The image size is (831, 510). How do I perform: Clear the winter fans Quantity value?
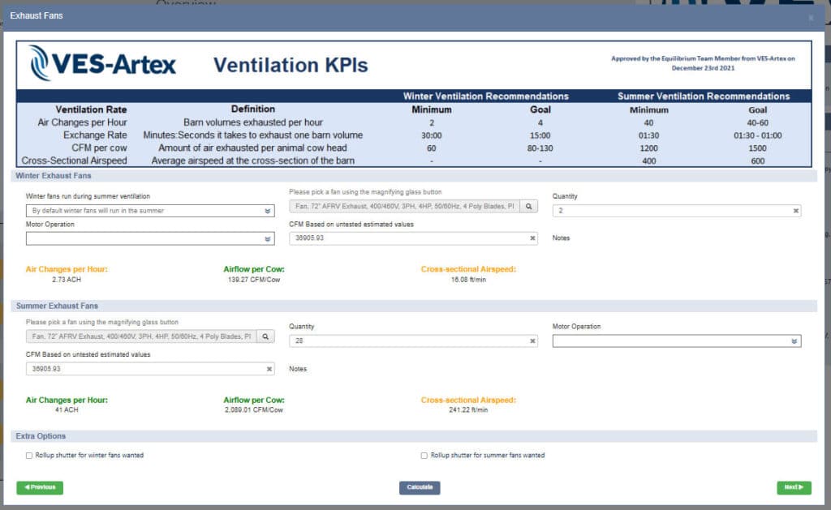[795, 211]
